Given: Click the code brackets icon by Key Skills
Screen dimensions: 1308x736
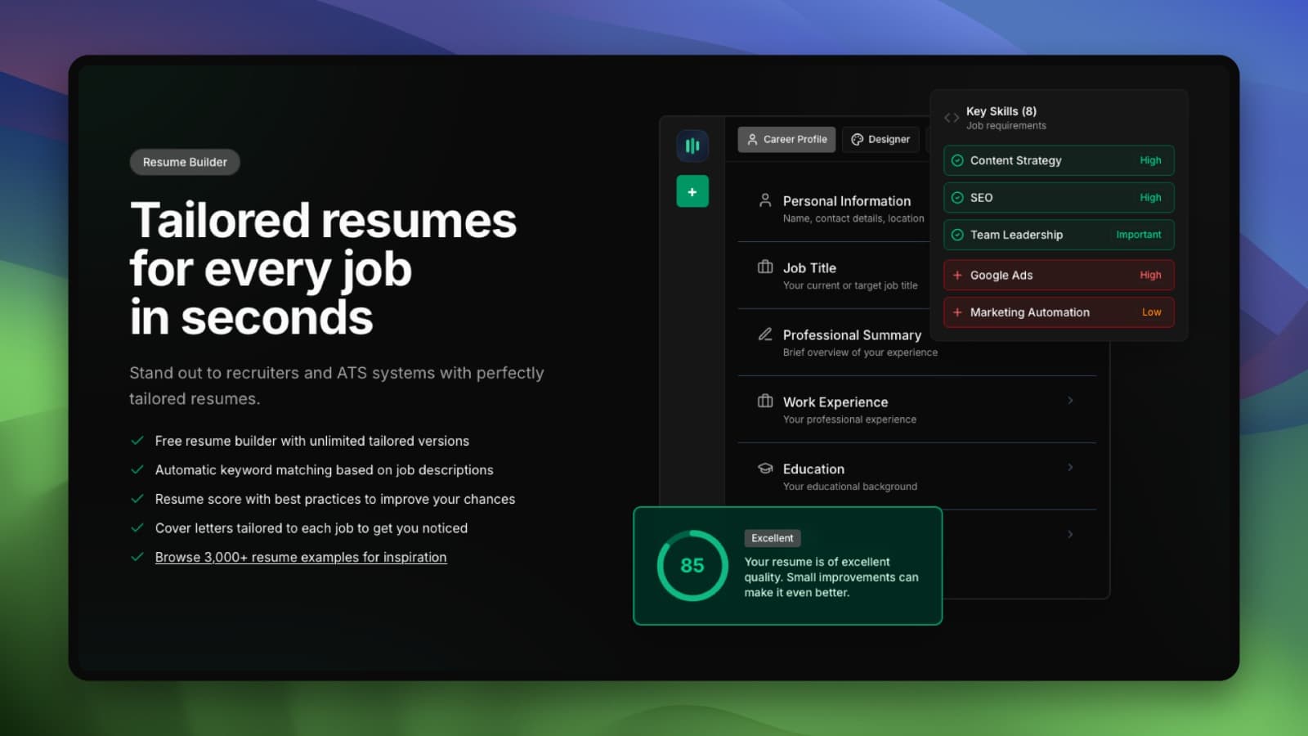Looking at the screenshot, I should (x=952, y=118).
